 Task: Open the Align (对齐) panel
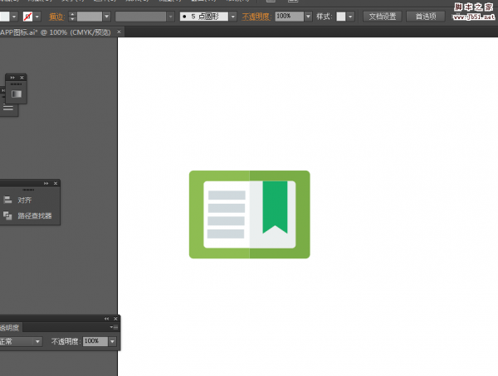click(x=24, y=200)
